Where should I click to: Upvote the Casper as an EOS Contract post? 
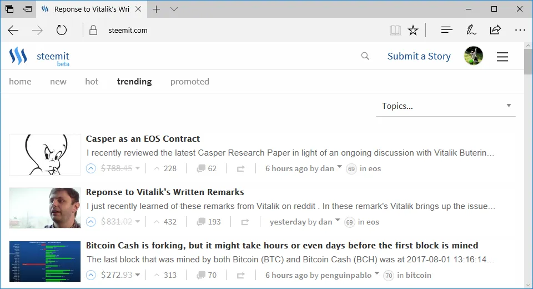[90, 168]
